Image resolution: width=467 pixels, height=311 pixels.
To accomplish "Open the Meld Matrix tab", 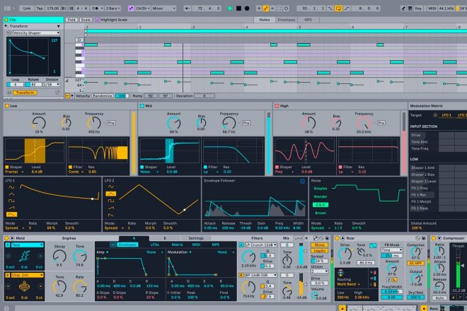I will pyautogui.click(x=177, y=245).
